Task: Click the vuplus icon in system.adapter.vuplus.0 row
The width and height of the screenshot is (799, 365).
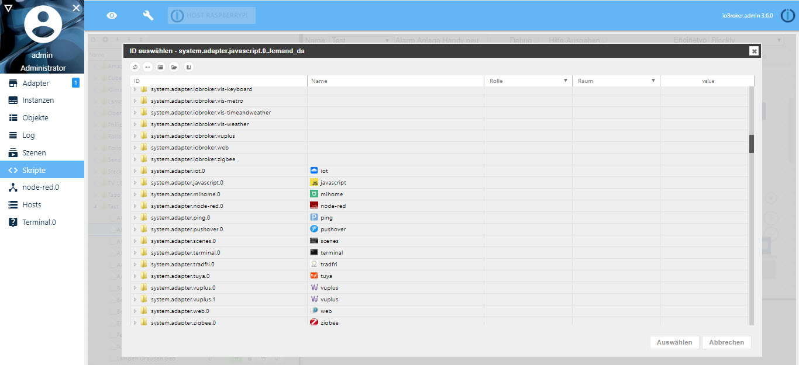Action: click(314, 287)
